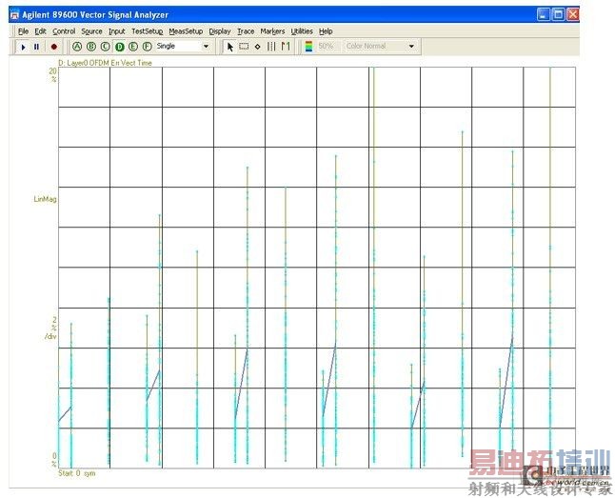Image resolution: width=615 pixels, height=498 pixels.
Task: Pick the diamond marker tool
Action: tap(258, 47)
